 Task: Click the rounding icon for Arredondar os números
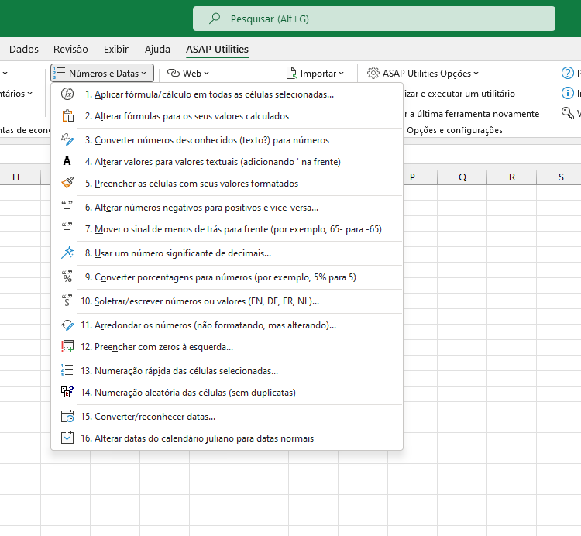tap(67, 325)
